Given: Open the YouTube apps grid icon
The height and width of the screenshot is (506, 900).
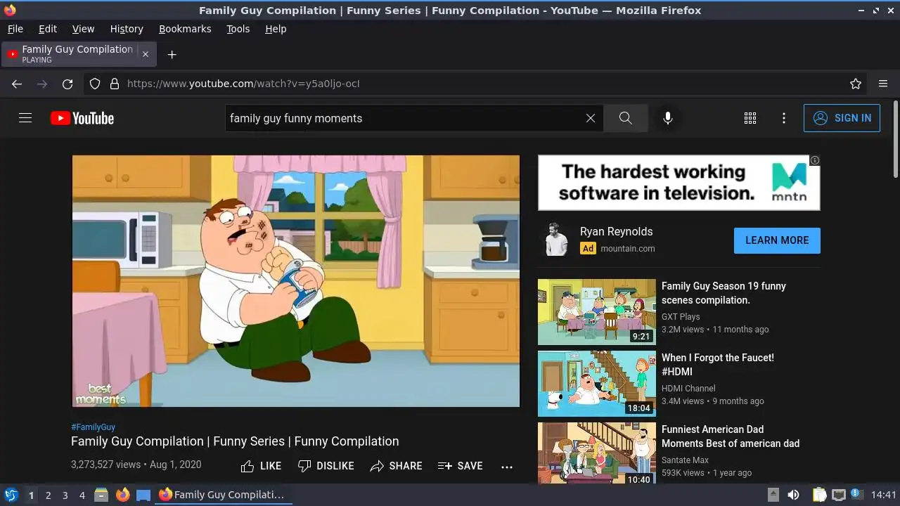Looking at the screenshot, I should (x=750, y=118).
